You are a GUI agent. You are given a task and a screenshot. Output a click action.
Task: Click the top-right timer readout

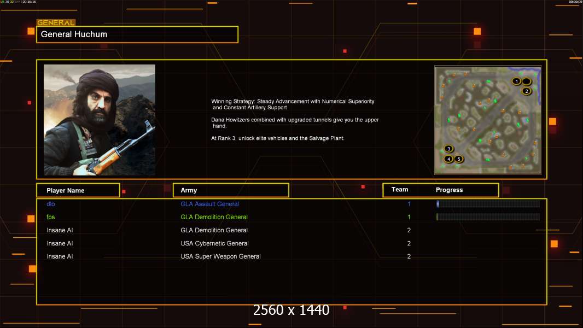coord(575,2)
